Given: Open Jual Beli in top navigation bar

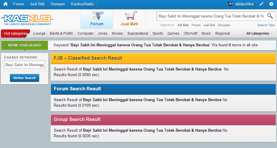Looking at the screenshot, I should pos(37,4).
